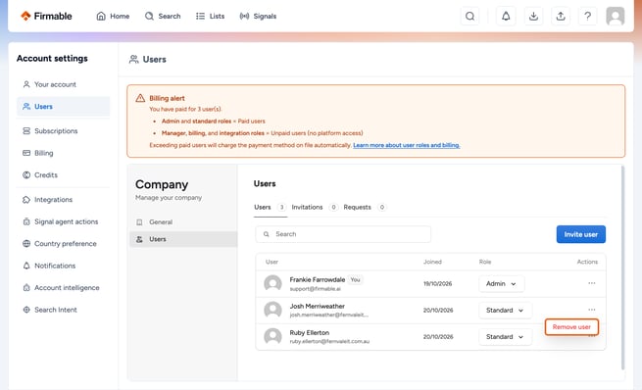Select Users under Company panel
Screen dimensions: 642x390
183,239
